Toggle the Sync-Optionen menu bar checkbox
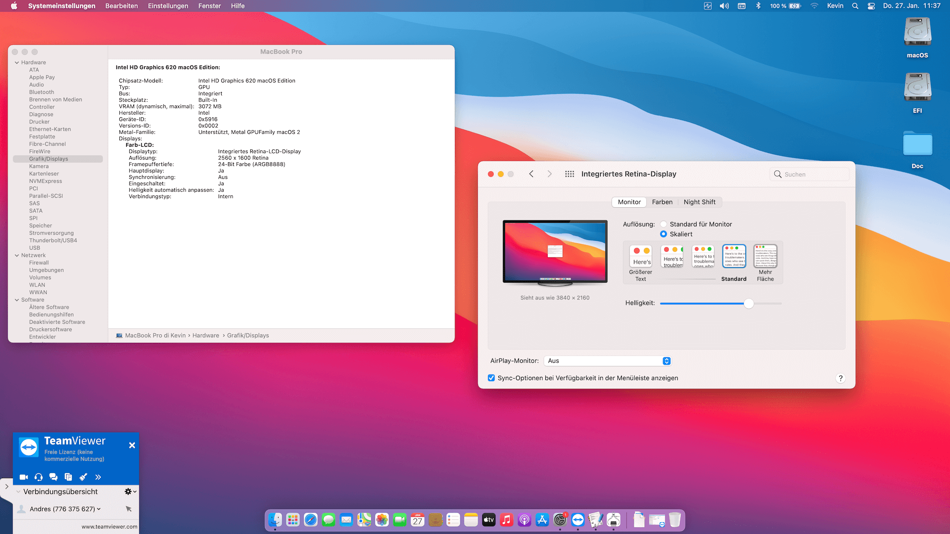The height and width of the screenshot is (534, 950). (x=491, y=378)
